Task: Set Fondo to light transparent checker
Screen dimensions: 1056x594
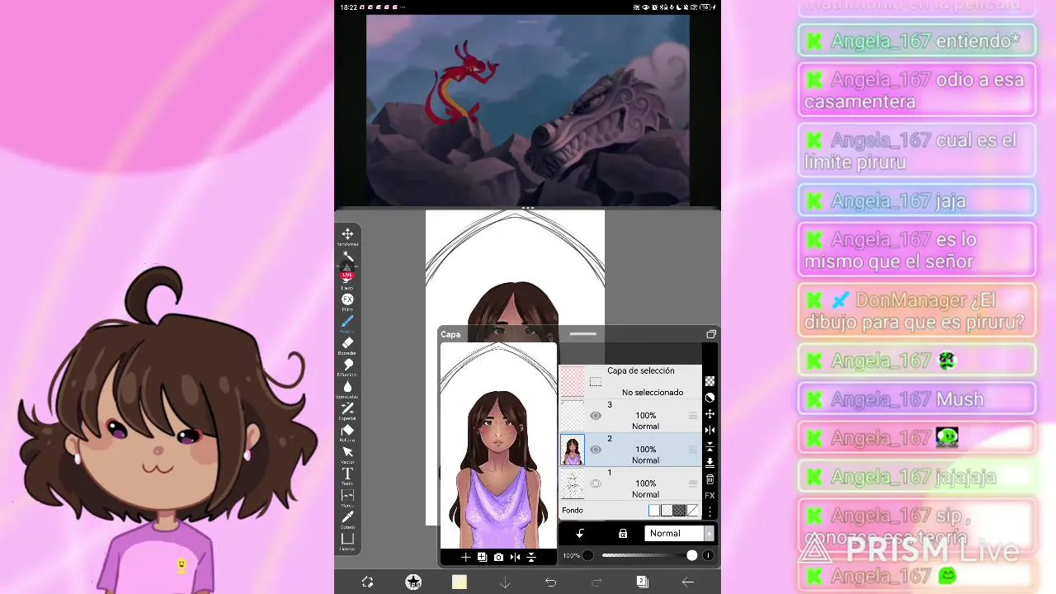Action: click(x=667, y=511)
